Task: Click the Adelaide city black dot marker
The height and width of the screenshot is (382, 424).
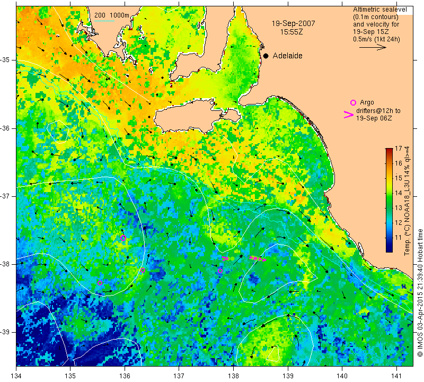Action: click(x=266, y=56)
